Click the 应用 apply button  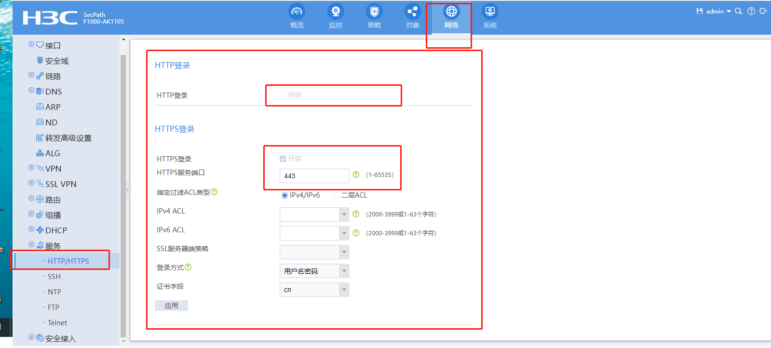[171, 306]
